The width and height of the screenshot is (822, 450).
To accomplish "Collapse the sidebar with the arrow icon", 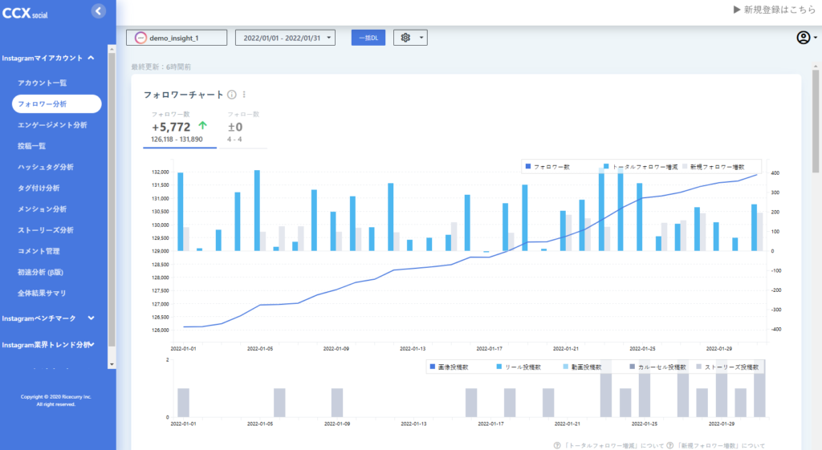I will point(99,11).
